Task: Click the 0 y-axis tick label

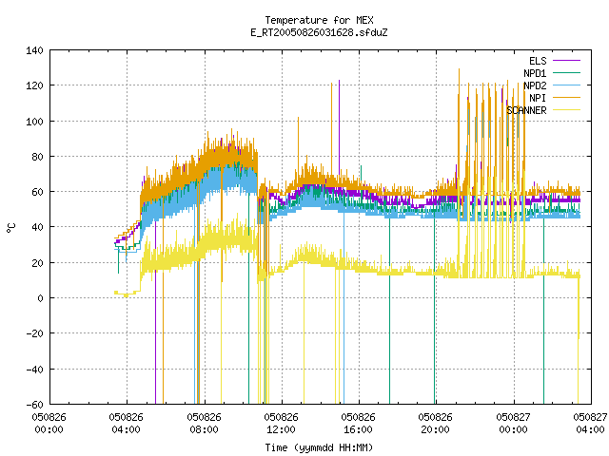Action: (40, 298)
